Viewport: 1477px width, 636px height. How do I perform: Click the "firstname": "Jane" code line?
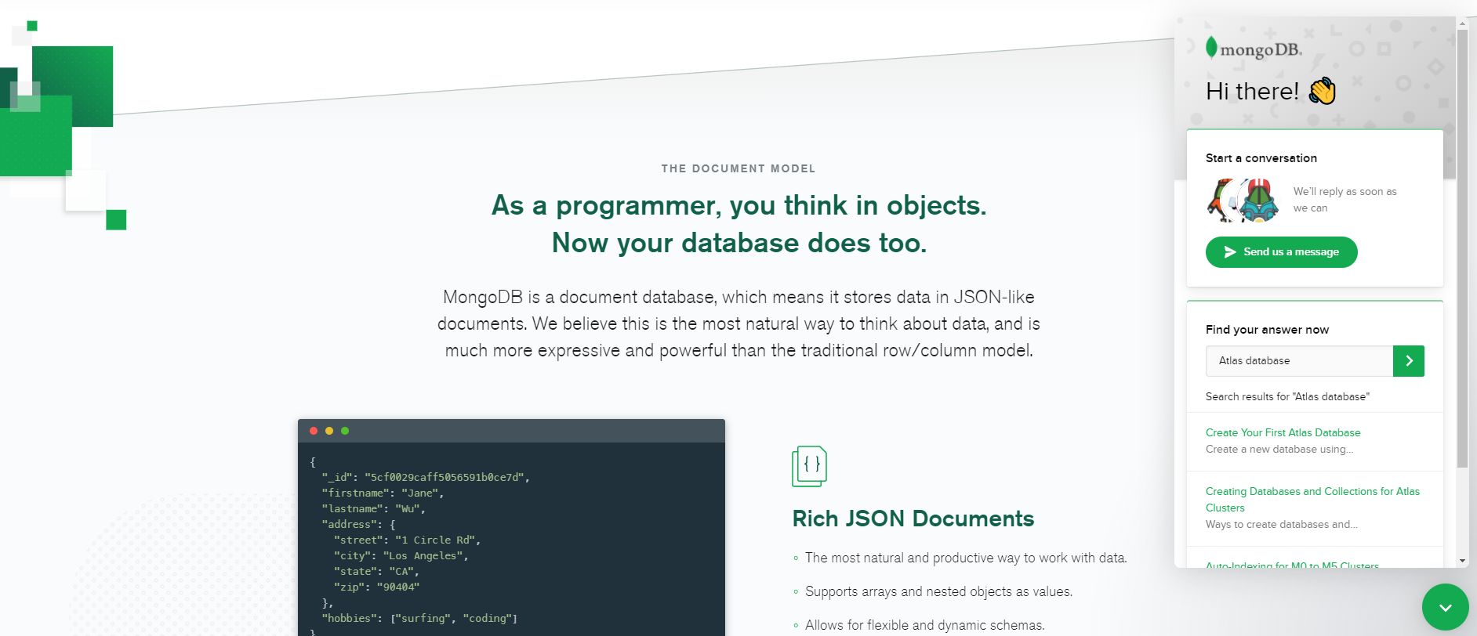pos(383,493)
